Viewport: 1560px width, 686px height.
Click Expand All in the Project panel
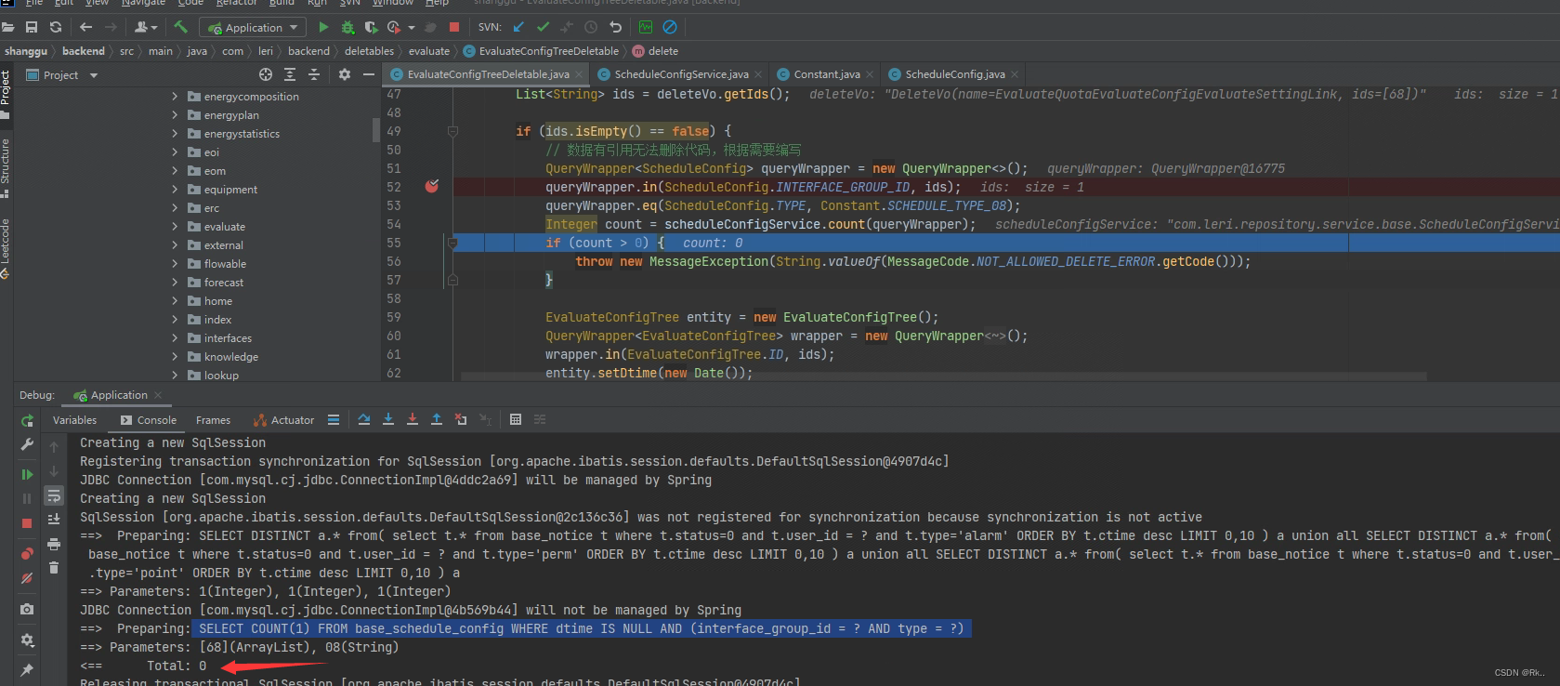coord(290,74)
